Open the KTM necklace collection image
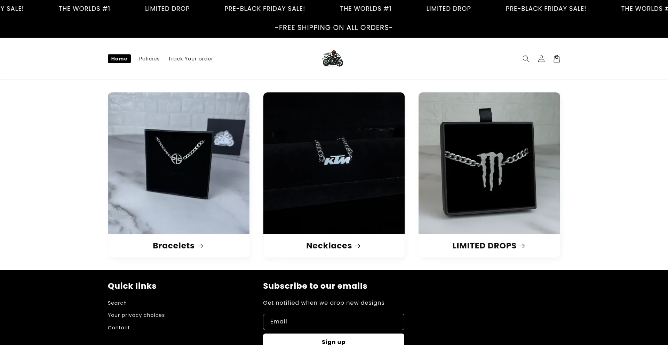The image size is (668, 345). tap(334, 163)
